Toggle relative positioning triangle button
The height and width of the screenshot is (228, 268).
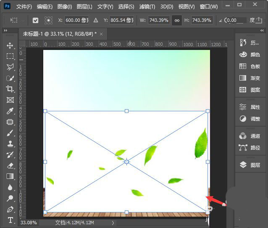96,21
